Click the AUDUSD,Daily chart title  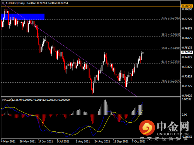click(15, 3)
